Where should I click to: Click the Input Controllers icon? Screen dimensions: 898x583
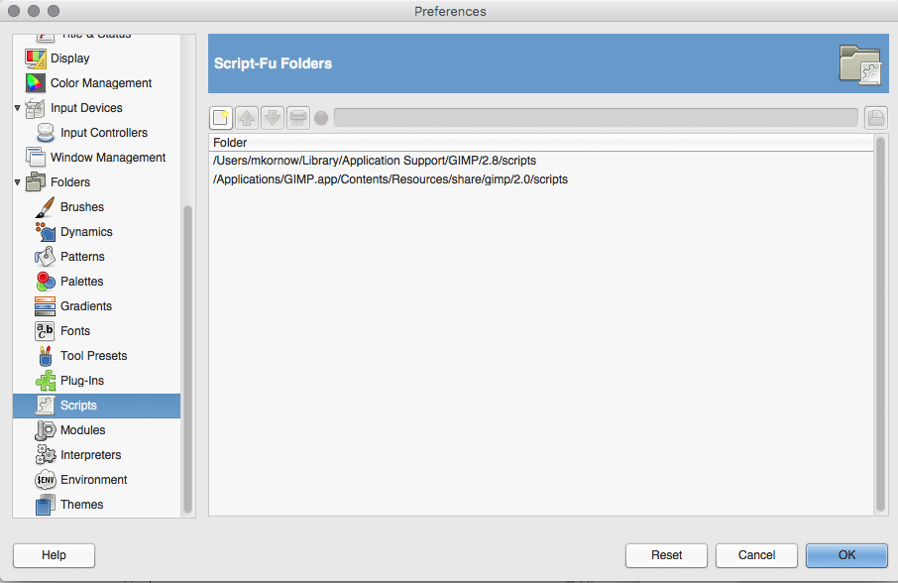tap(46, 133)
